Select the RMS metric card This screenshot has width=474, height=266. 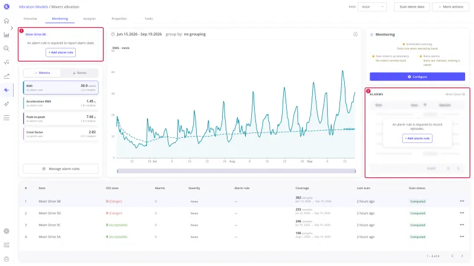tap(61, 87)
